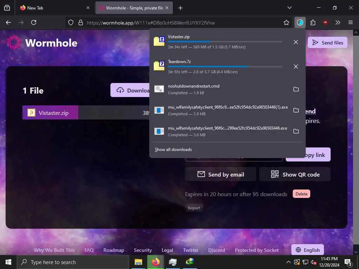359x269 pixels.
Task: Open the Twitter footer link
Action: pos(190,250)
